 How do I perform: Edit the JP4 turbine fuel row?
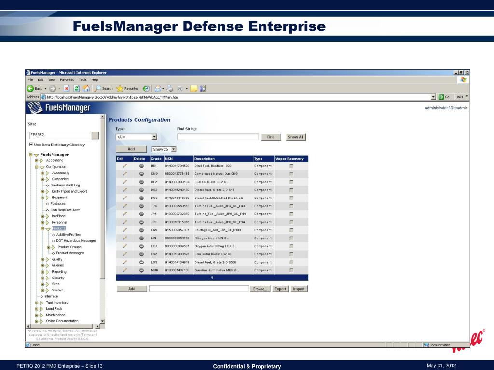(x=125, y=206)
